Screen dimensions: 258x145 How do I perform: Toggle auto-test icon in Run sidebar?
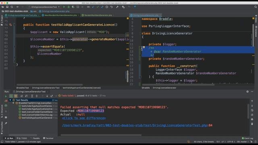pyautogui.click(x=6, y=106)
